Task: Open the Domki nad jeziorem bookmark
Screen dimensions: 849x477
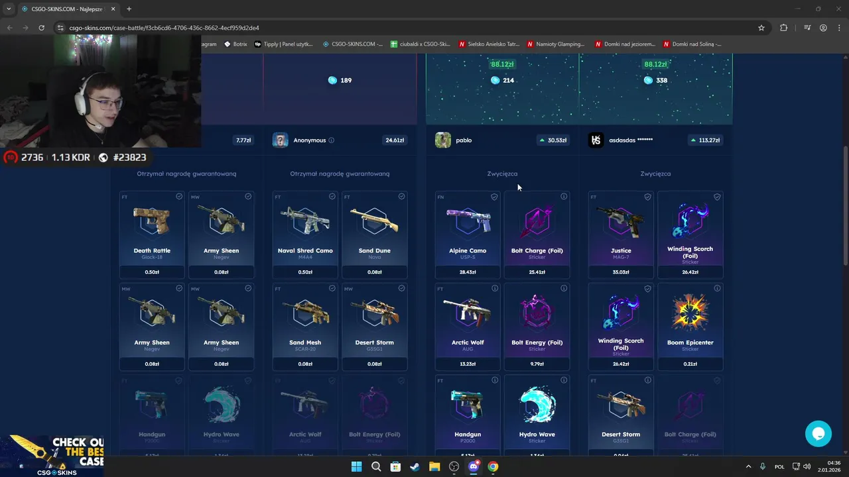Action: click(x=626, y=44)
